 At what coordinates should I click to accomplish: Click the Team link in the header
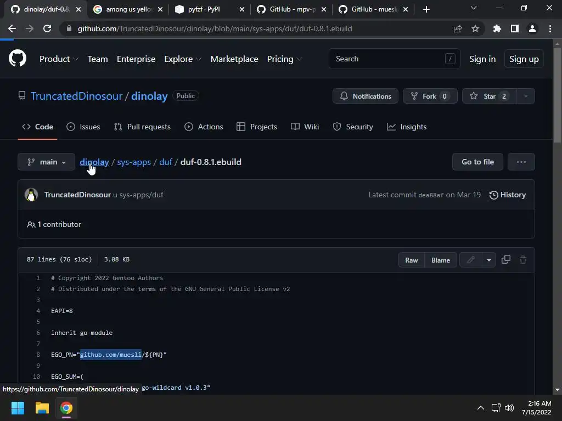point(98,59)
